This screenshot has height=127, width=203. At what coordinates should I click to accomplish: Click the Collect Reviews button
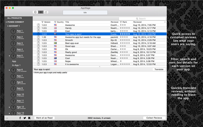[x=154, y=118]
